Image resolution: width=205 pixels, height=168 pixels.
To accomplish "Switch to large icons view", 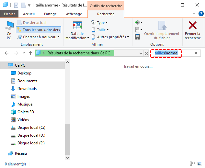I will (x=200, y=163).
